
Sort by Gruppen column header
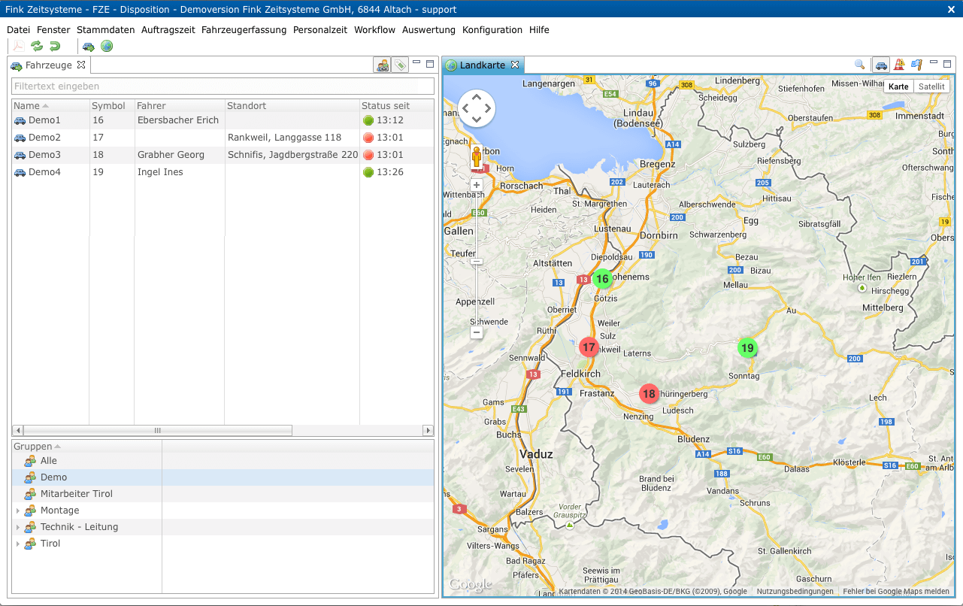tap(86, 447)
